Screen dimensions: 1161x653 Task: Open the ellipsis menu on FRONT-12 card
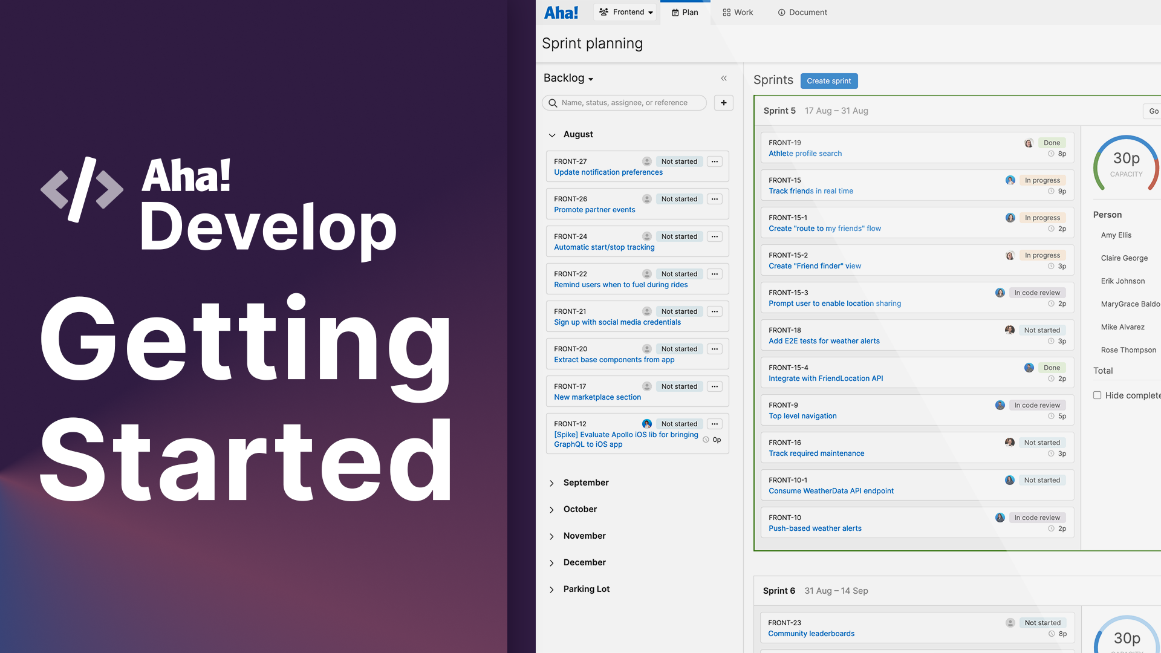coord(714,424)
